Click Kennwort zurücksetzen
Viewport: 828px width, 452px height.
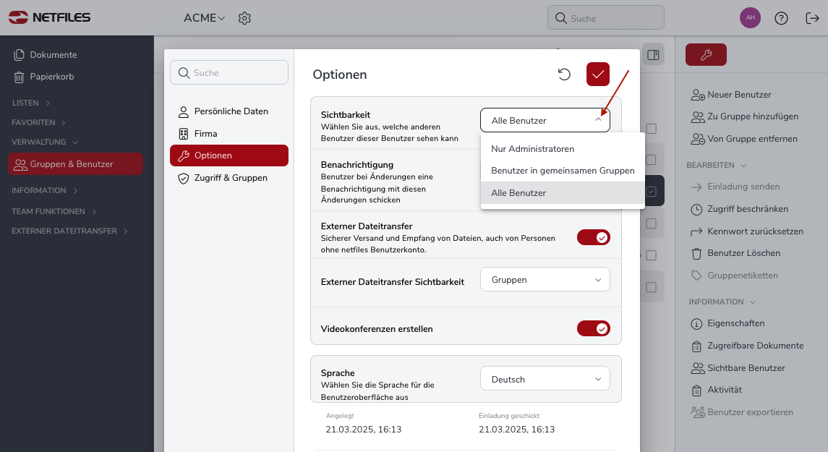tap(747, 231)
